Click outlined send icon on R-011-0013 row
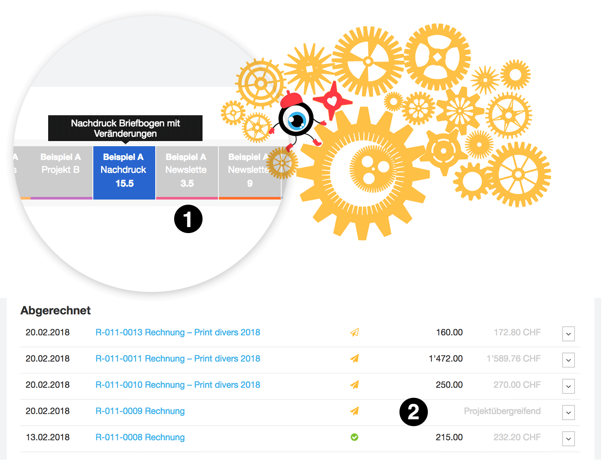This screenshot has width=602, height=464. (354, 332)
